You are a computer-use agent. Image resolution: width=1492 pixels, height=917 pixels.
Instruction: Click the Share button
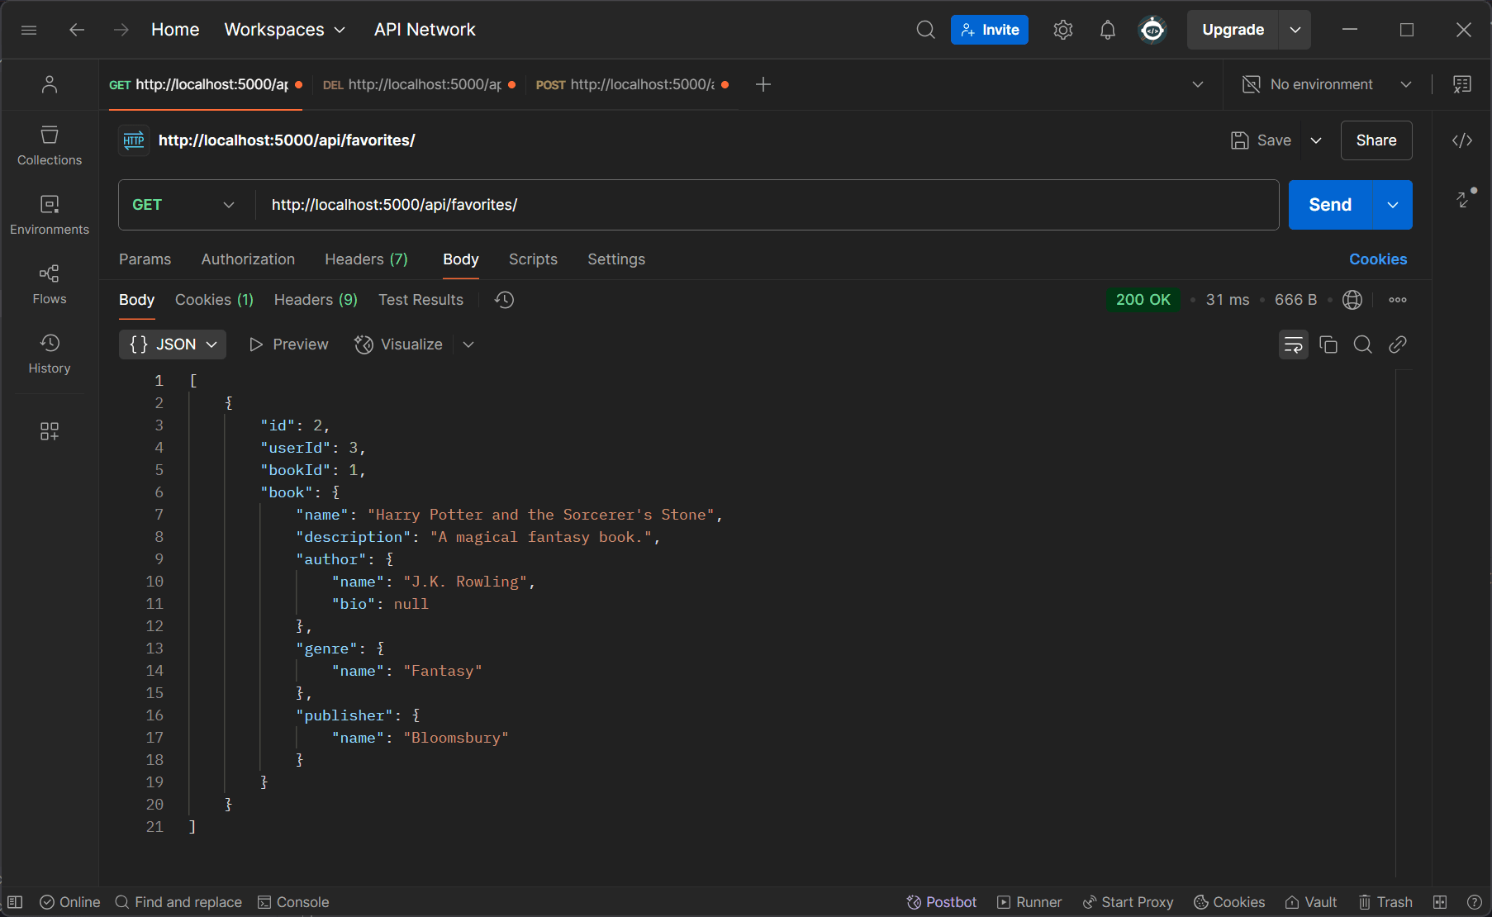[x=1376, y=140]
